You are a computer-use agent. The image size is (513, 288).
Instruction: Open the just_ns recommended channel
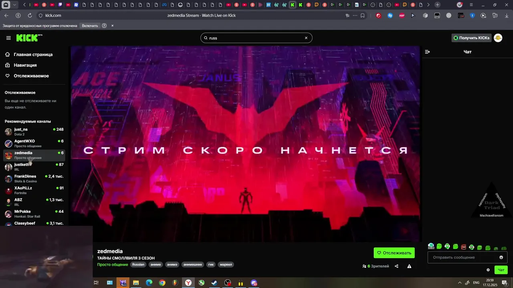[x=34, y=132]
